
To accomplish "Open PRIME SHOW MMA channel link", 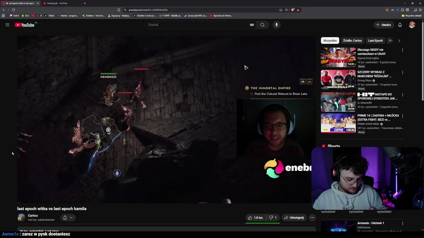I will coord(369,124).
